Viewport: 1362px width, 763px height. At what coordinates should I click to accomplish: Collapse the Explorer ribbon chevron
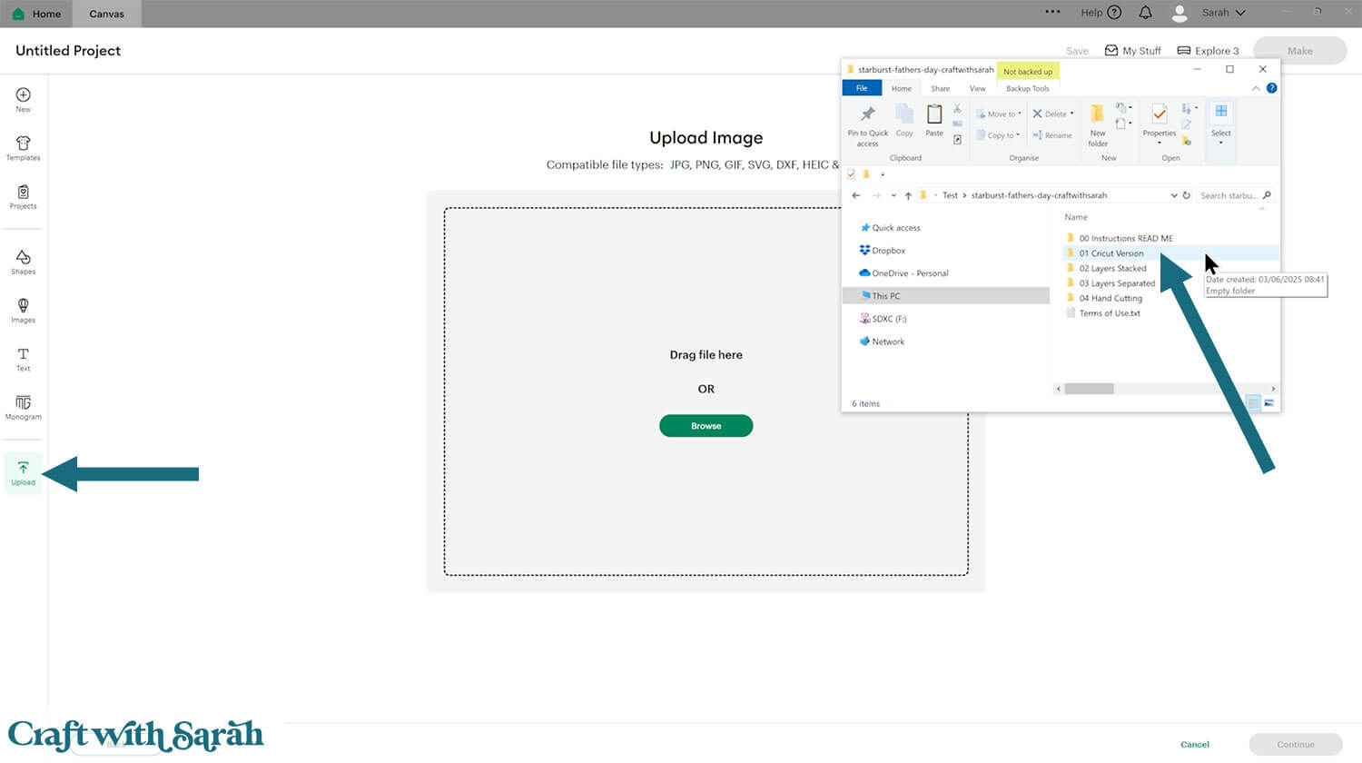click(x=1256, y=88)
